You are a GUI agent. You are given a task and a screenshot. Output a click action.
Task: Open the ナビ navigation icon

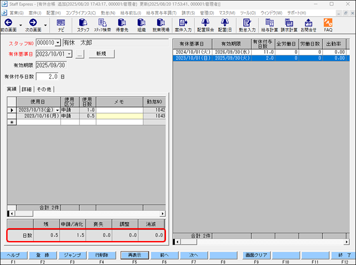point(61,25)
